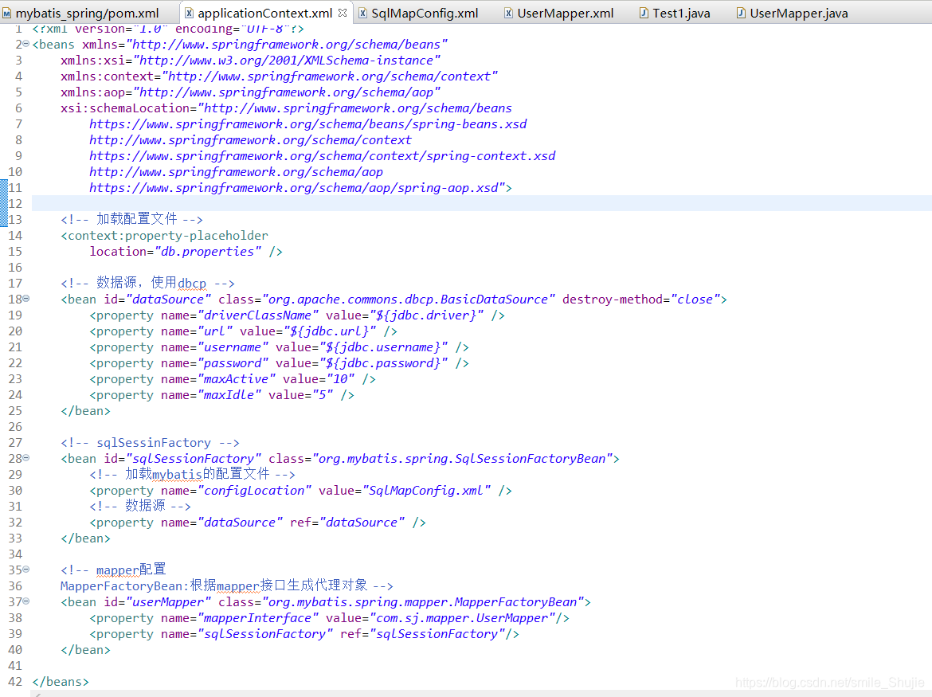
Task: Click the "com.sj.mapper.UserMapper" value
Action: (462, 619)
